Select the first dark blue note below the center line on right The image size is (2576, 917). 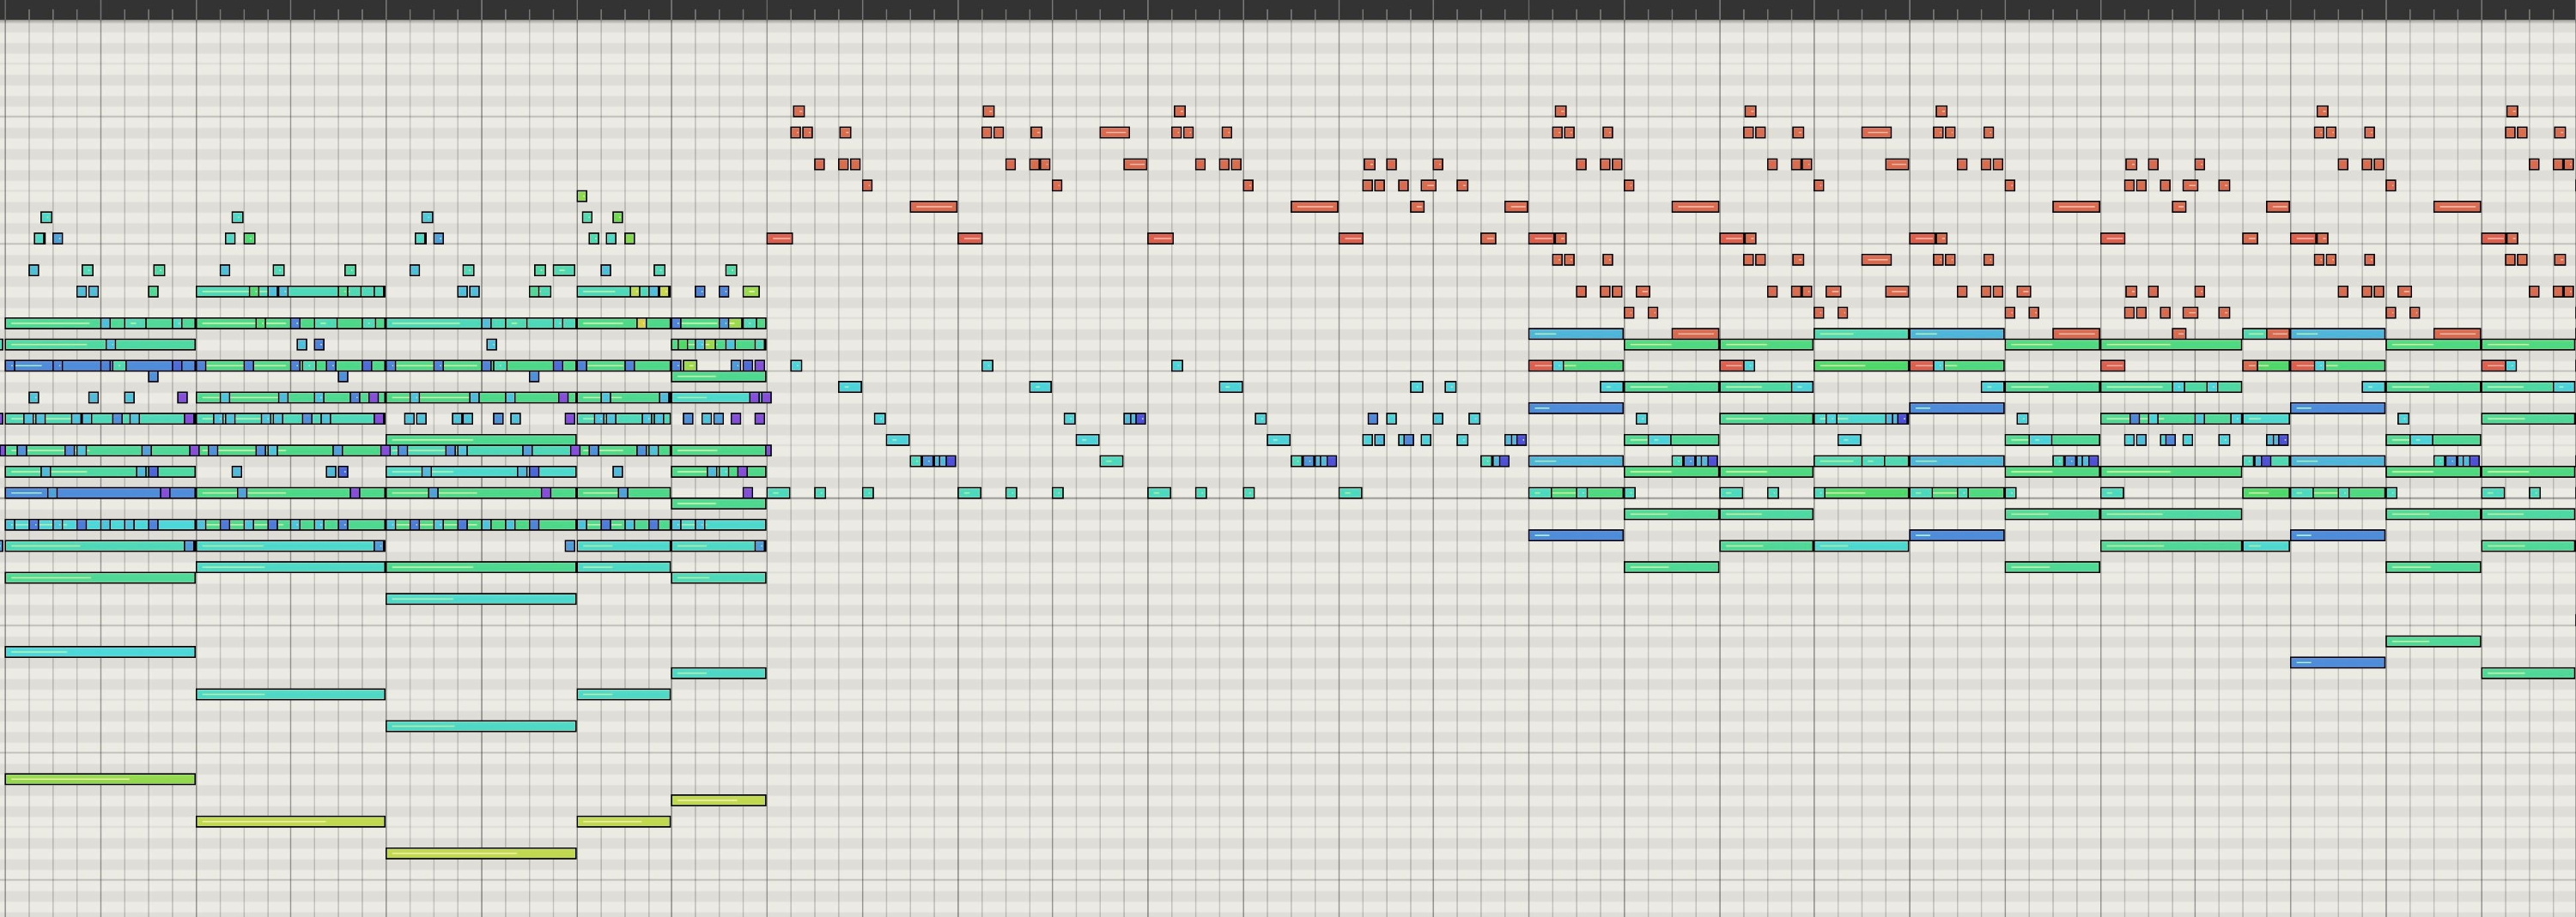(1576, 535)
